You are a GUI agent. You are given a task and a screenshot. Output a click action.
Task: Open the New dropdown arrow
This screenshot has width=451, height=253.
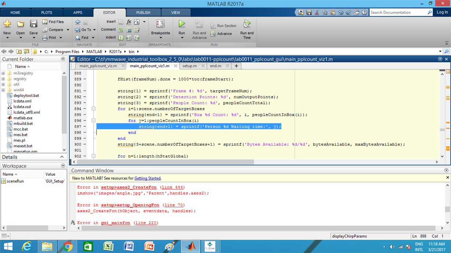tap(7, 38)
